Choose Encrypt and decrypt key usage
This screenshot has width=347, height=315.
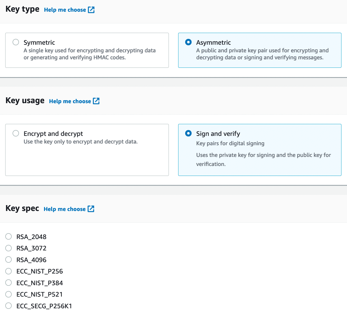16,133
